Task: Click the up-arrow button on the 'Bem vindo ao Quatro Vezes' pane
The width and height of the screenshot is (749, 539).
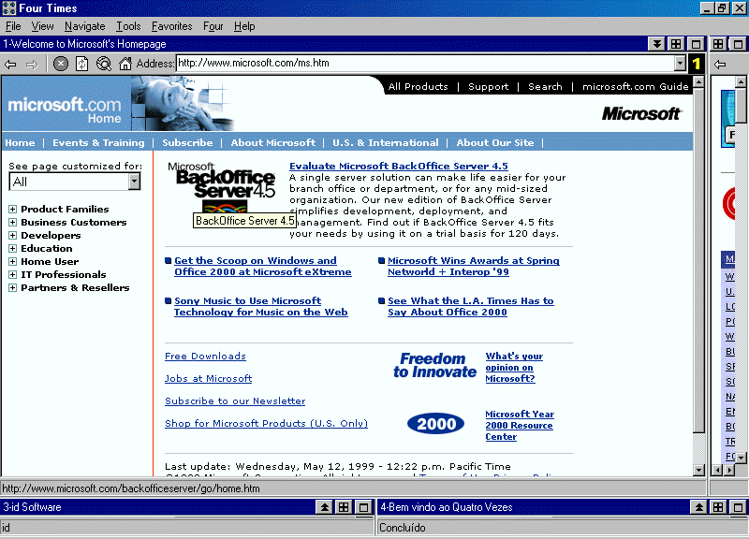Action: 698,507
